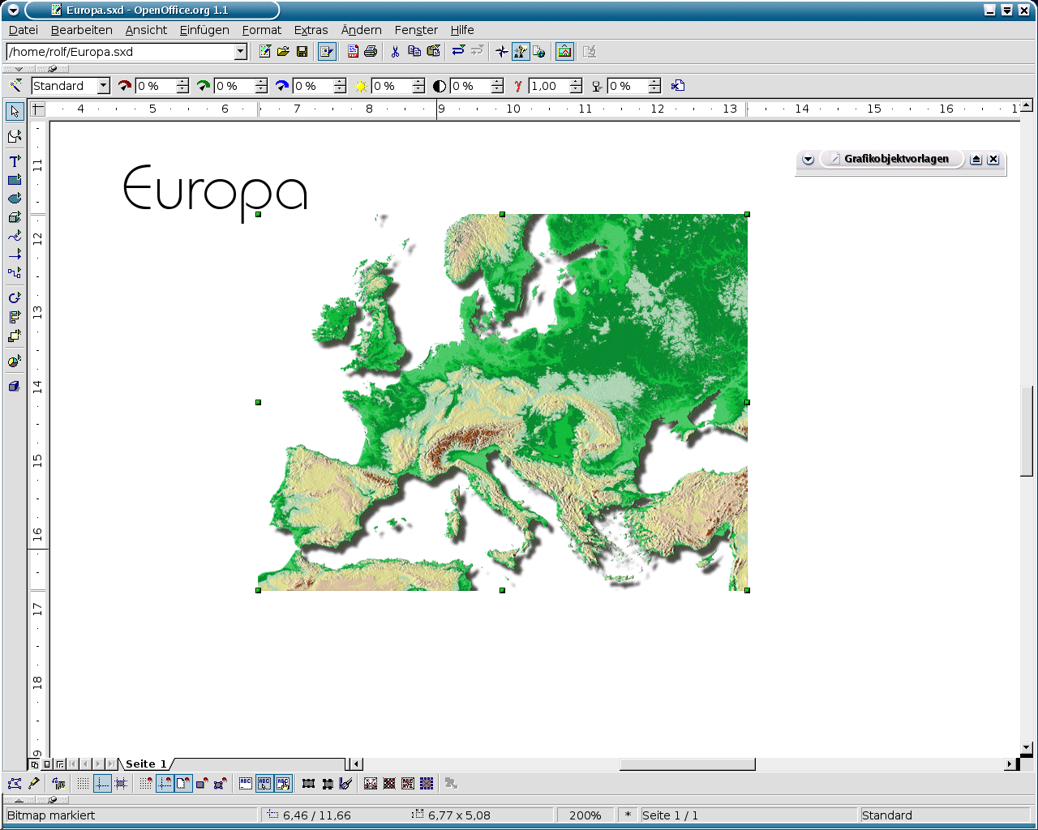Select the Connector tool
Viewport: 1038px width, 830px height.
pyautogui.click(x=14, y=273)
